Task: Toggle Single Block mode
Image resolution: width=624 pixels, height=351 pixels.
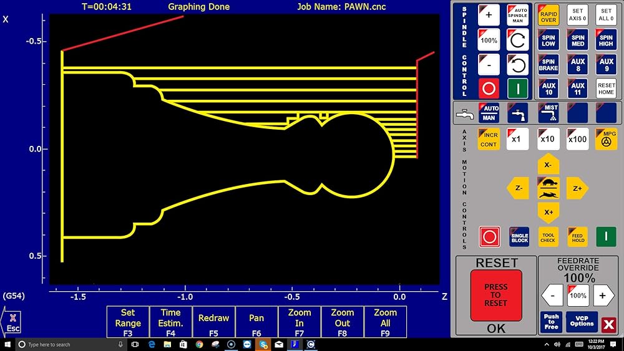Action: click(519, 237)
